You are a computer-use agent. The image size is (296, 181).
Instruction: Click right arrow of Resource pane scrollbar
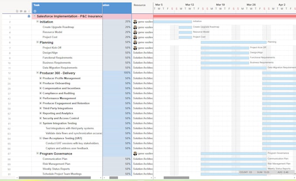[x=151, y=178]
